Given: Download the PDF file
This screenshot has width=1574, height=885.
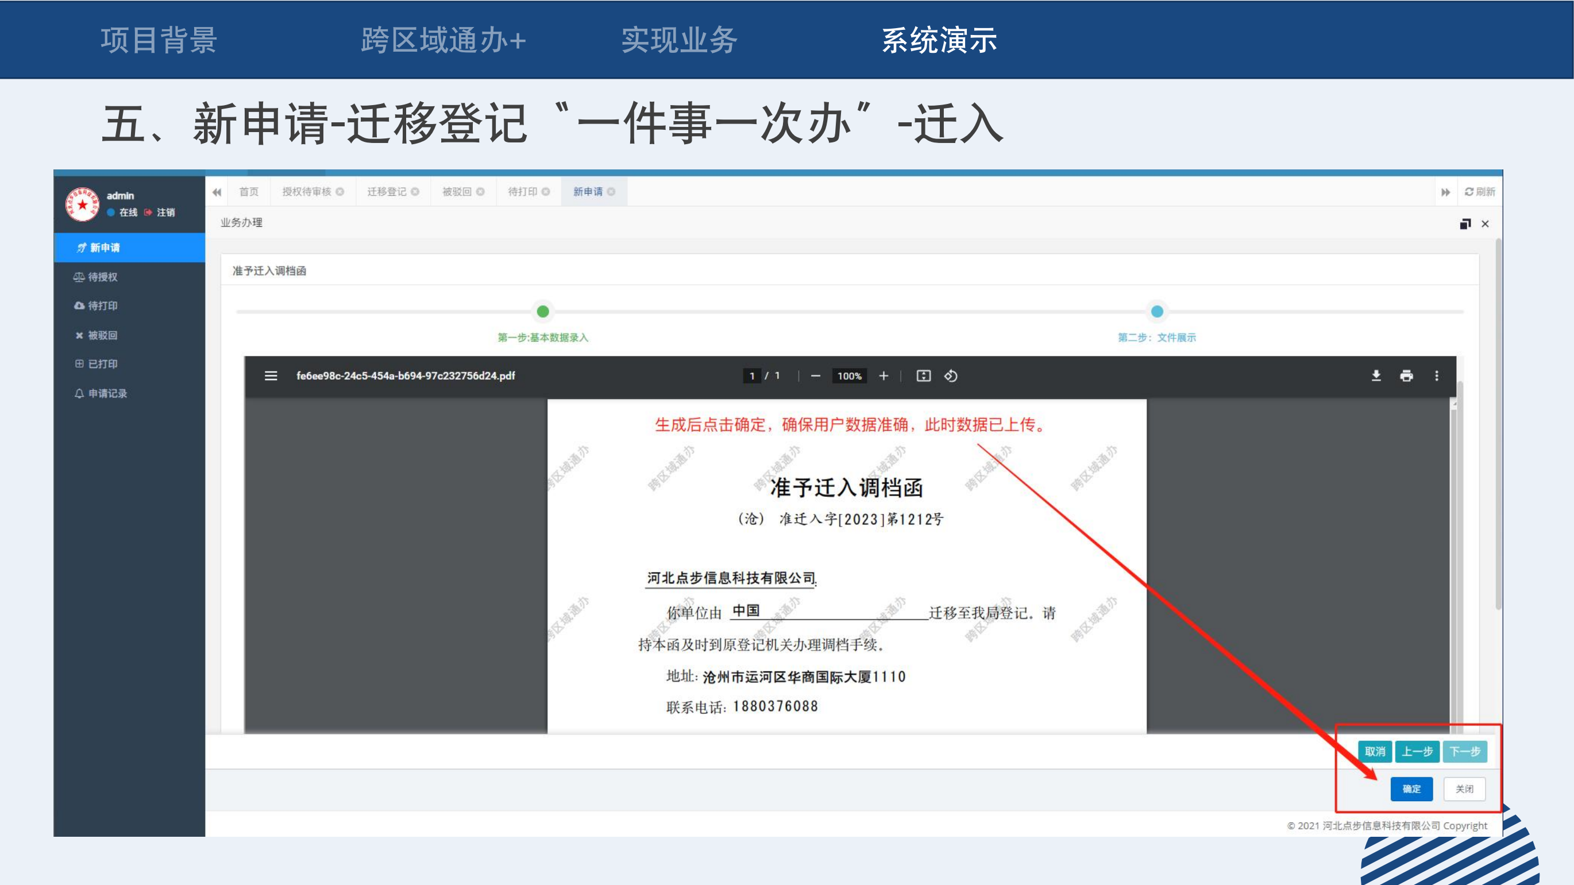Looking at the screenshot, I should pyautogui.click(x=1376, y=376).
